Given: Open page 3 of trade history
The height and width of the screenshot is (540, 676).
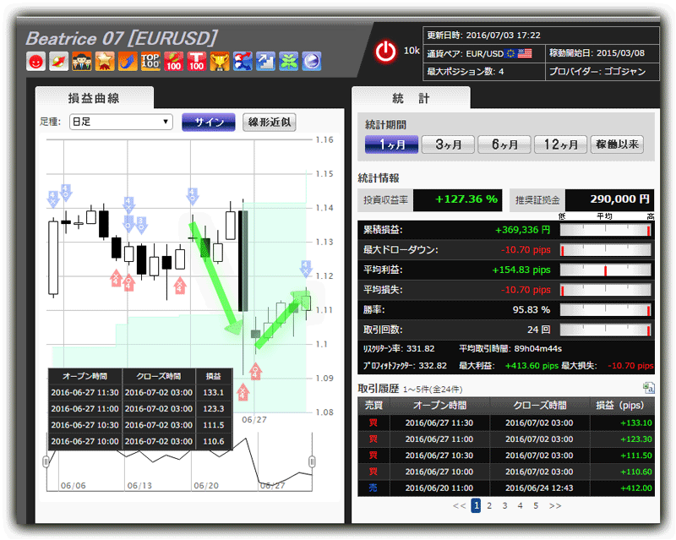Looking at the screenshot, I should click(504, 505).
